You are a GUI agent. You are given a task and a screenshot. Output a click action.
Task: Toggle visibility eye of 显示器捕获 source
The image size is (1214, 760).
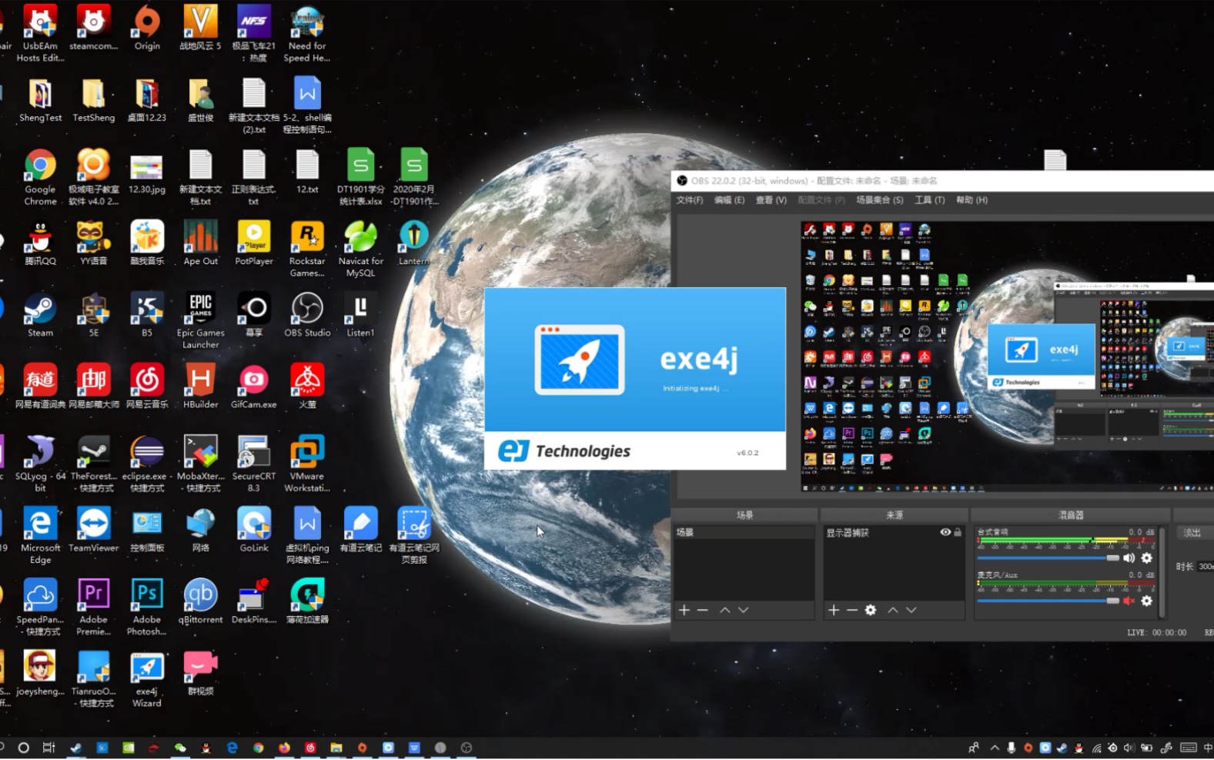point(945,532)
